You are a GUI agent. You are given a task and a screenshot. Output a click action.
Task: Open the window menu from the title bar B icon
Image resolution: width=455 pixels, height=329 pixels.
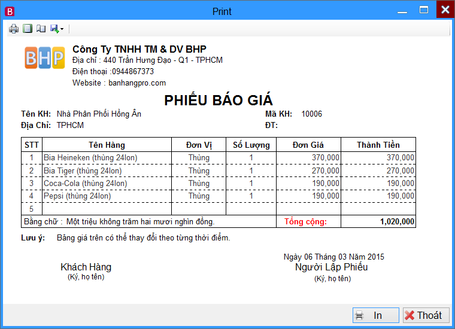click(9, 11)
